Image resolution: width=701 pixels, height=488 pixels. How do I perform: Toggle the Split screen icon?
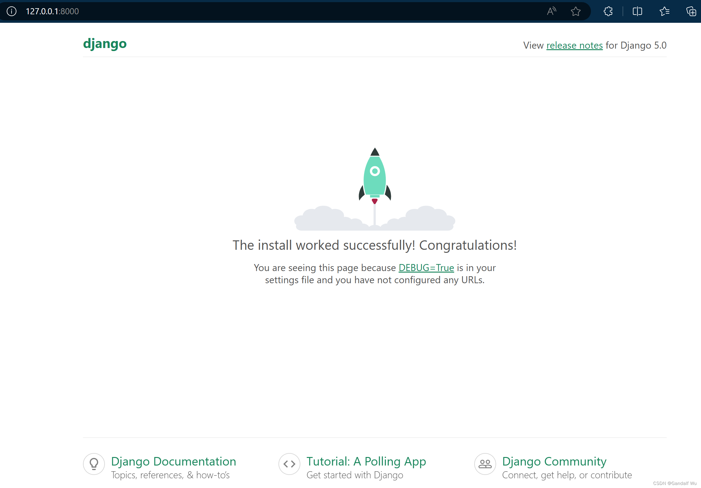click(637, 11)
